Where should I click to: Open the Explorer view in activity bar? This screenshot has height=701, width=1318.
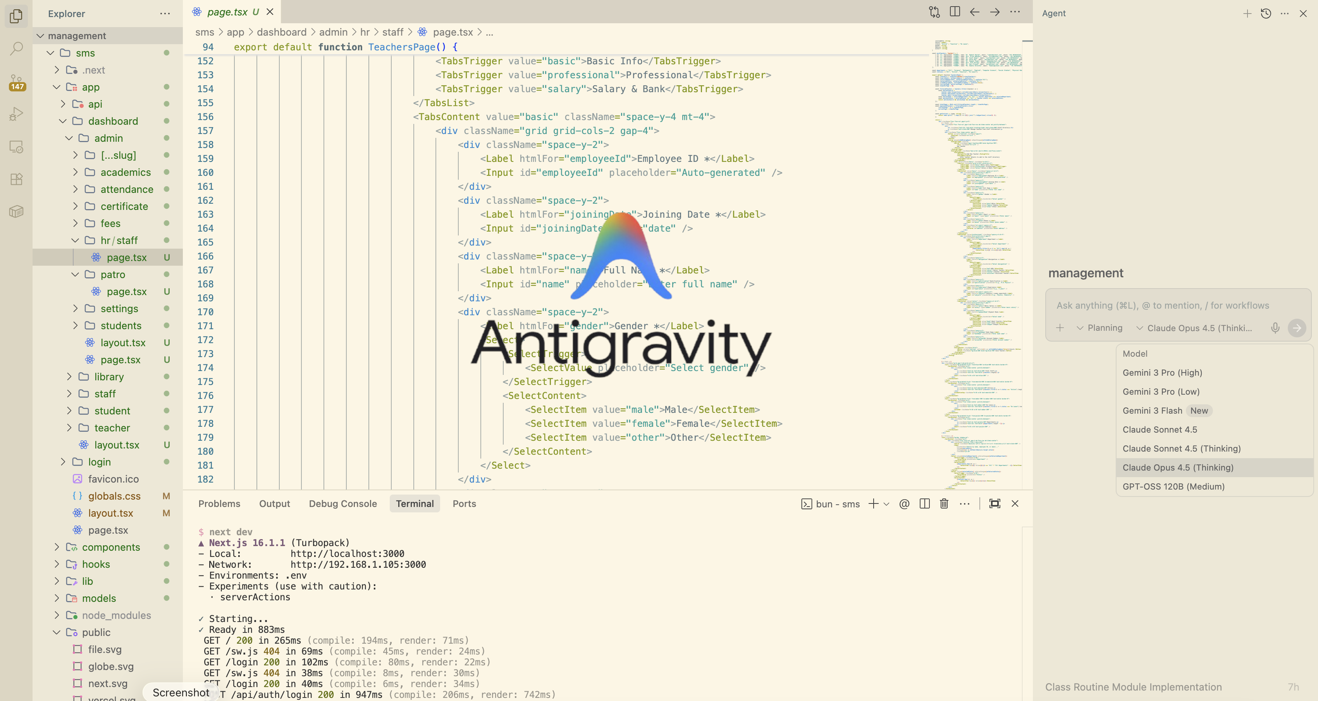pyautogui.click(x=16, y=16)
